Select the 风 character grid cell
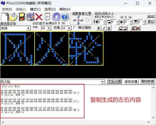This screenshot has height=125, width=156. tap(17, 48)
